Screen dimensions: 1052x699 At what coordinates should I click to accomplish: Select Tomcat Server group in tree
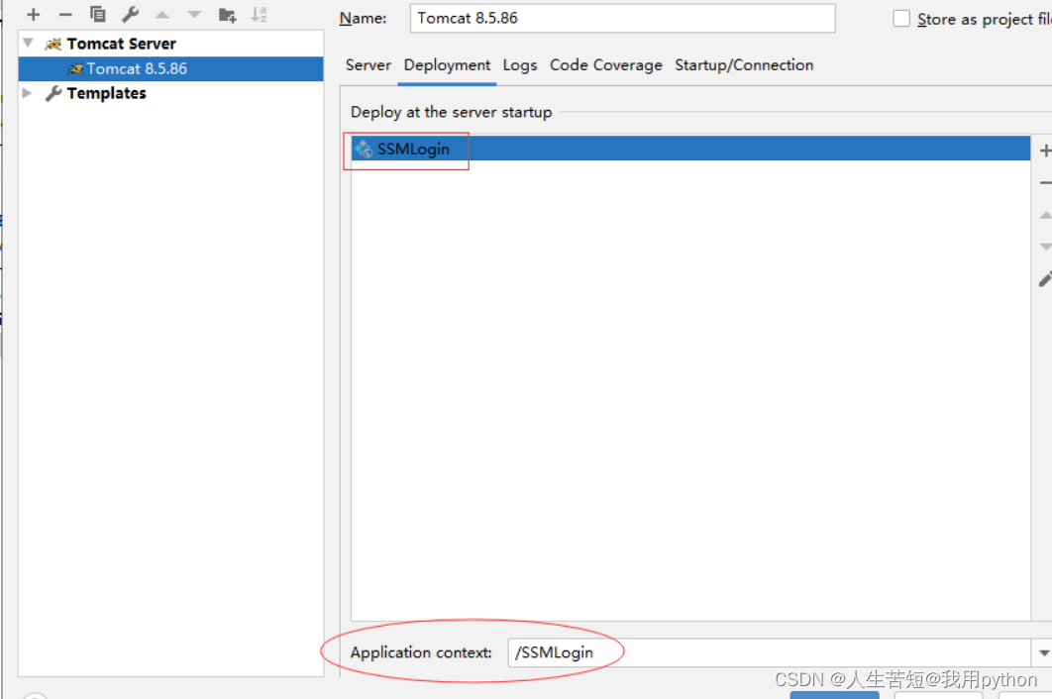121,44
